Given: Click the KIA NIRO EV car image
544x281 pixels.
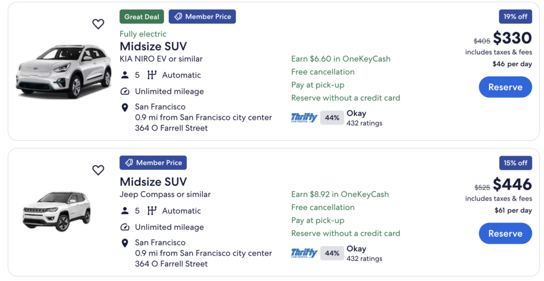Looking at the screenshot, I should coord(57,71).
